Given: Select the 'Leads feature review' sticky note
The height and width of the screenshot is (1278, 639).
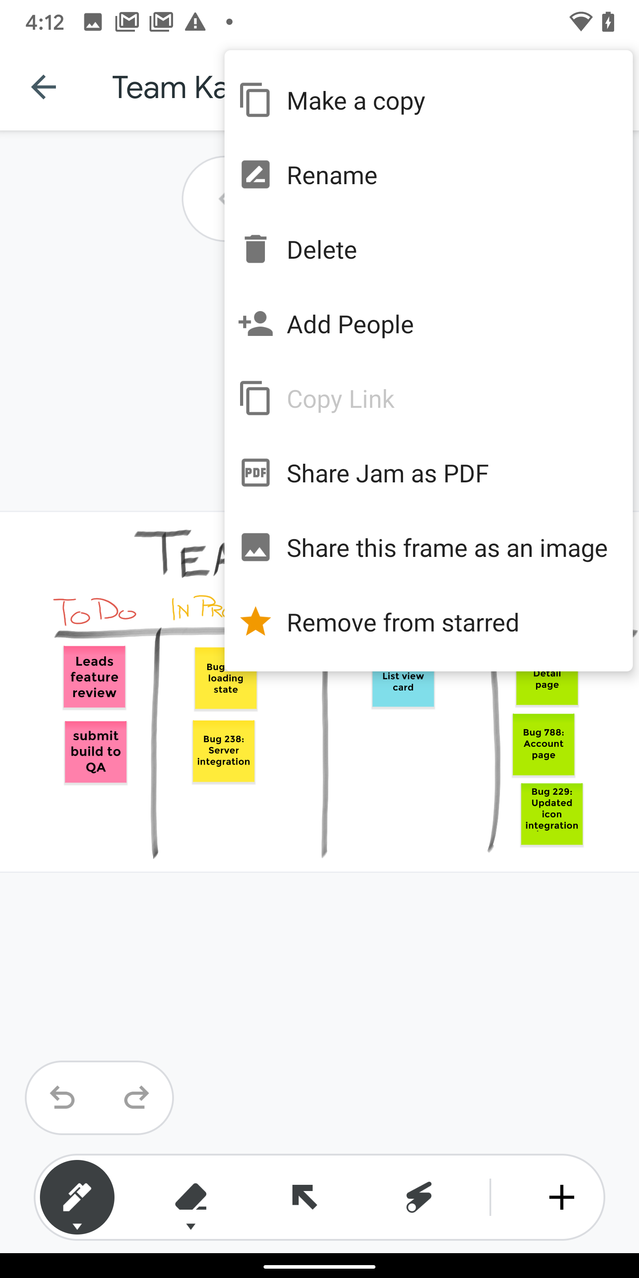Looking at the screenshot, I should point(94,677).
